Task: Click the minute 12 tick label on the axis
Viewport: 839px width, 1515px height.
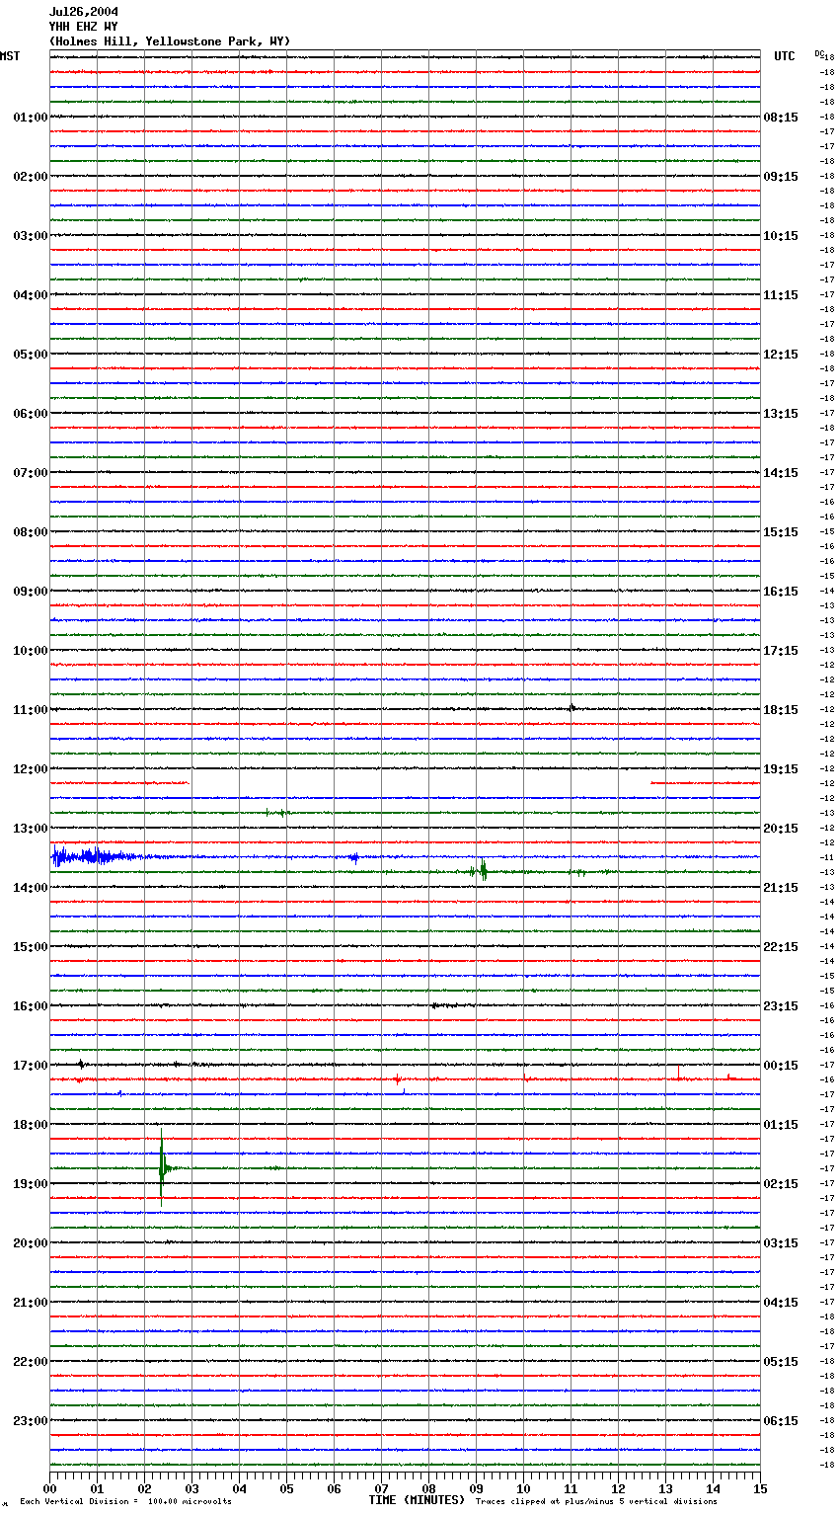Action: point(618,1488)
